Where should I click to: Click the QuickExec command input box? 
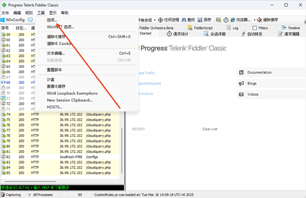point(62,188)
